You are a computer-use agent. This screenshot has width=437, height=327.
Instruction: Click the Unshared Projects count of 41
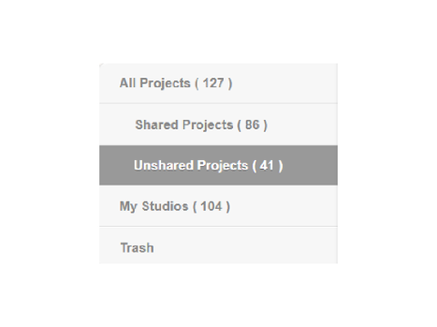click(x=268, y=165)
